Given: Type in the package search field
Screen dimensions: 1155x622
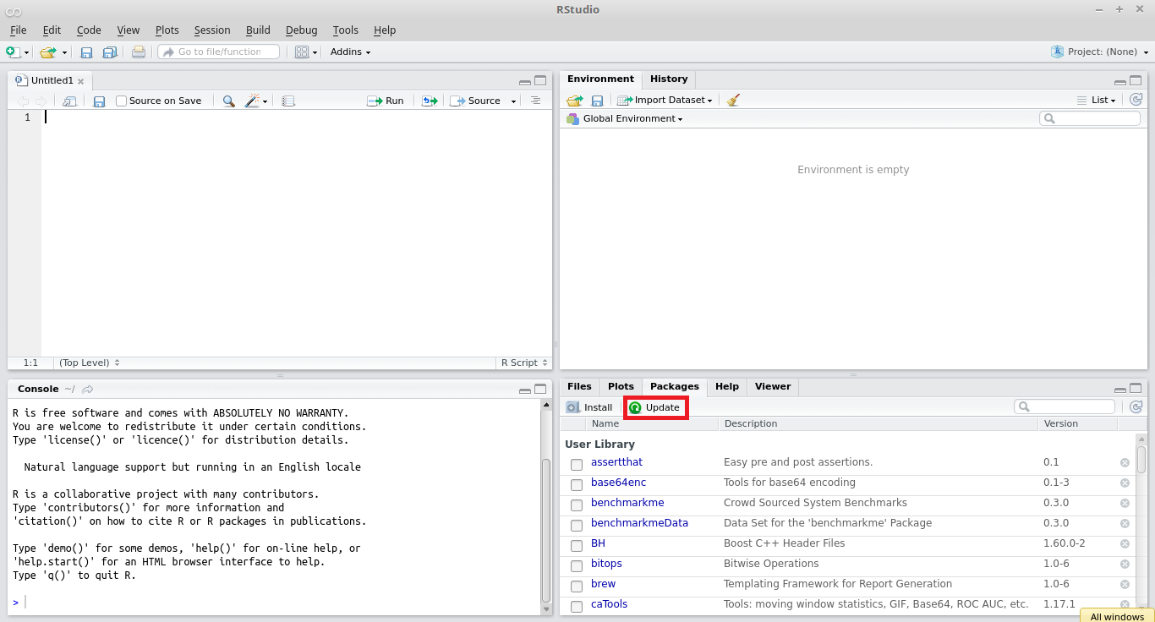Looking at the screenshot, I should point(1064,406).
